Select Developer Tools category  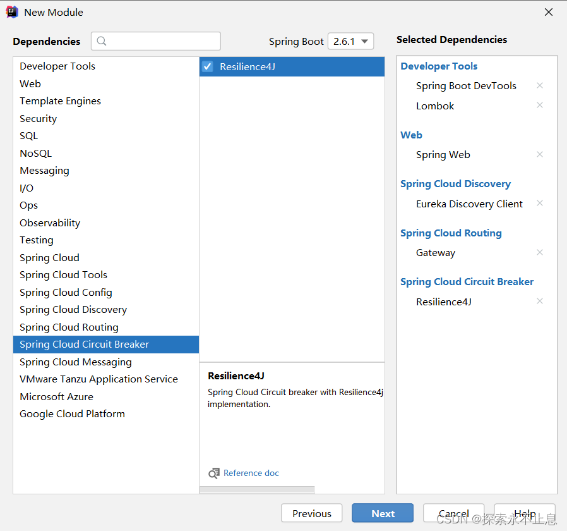[x=57, y=66]
